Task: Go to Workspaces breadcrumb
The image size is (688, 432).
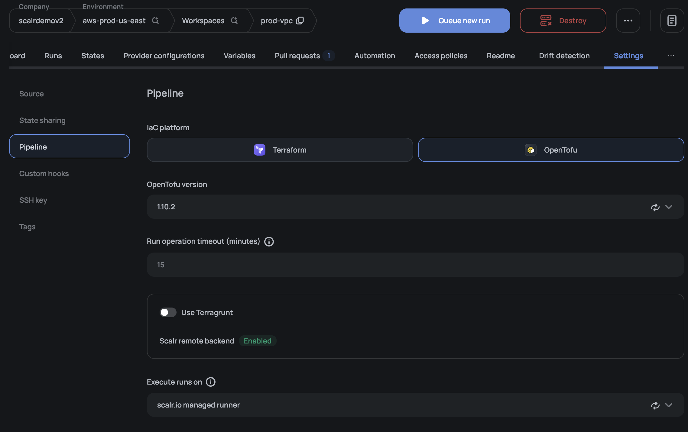Action: [203, 21]
